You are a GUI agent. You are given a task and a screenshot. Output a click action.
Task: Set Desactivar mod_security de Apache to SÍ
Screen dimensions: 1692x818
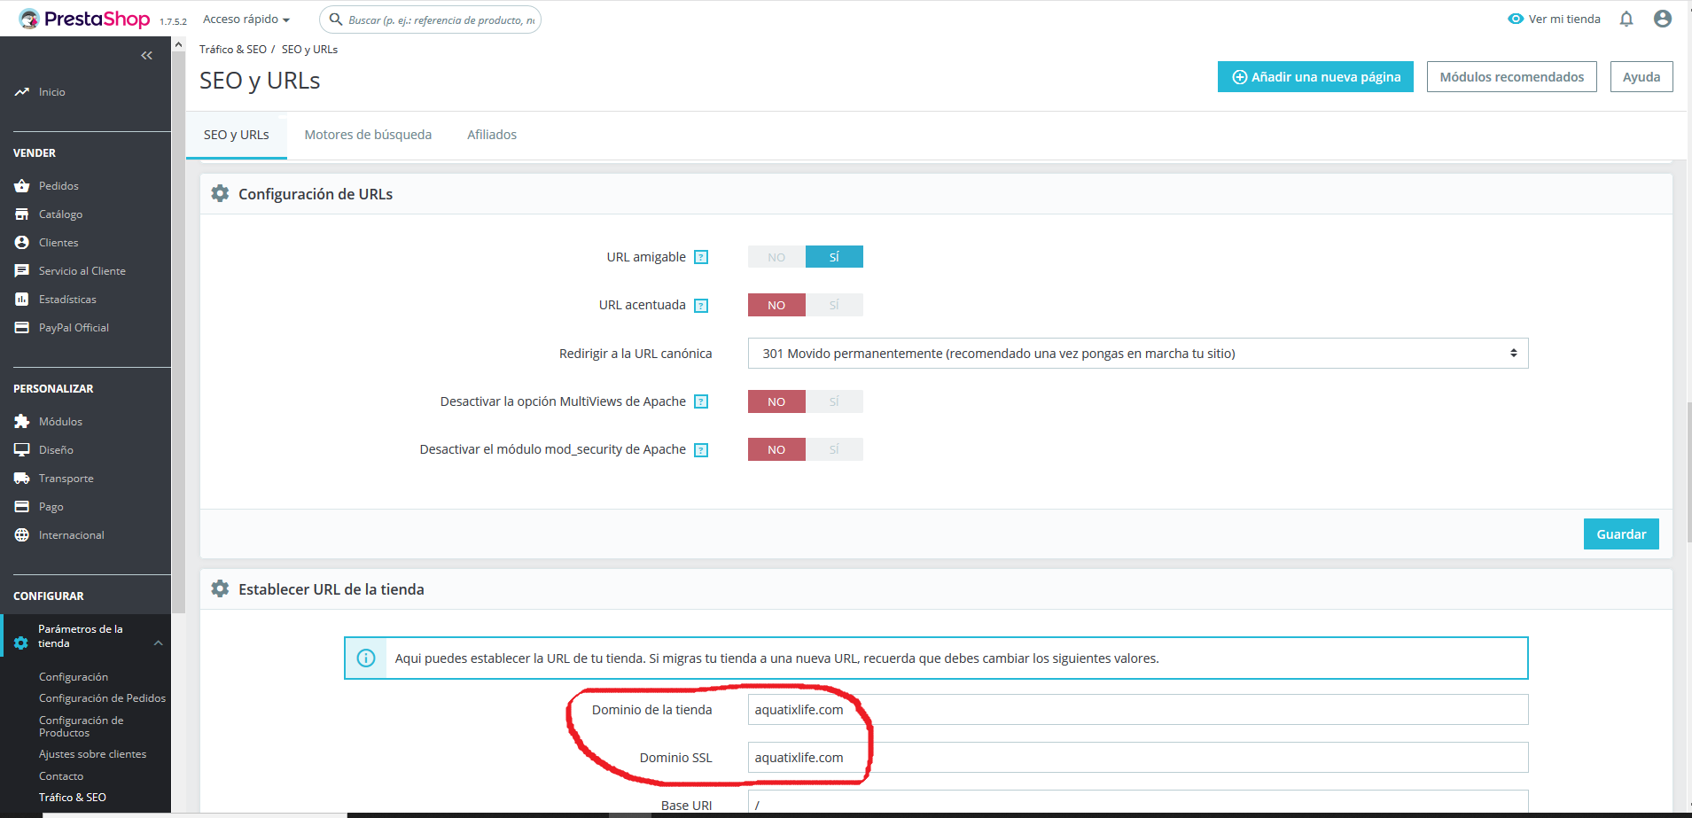(834, 449)
